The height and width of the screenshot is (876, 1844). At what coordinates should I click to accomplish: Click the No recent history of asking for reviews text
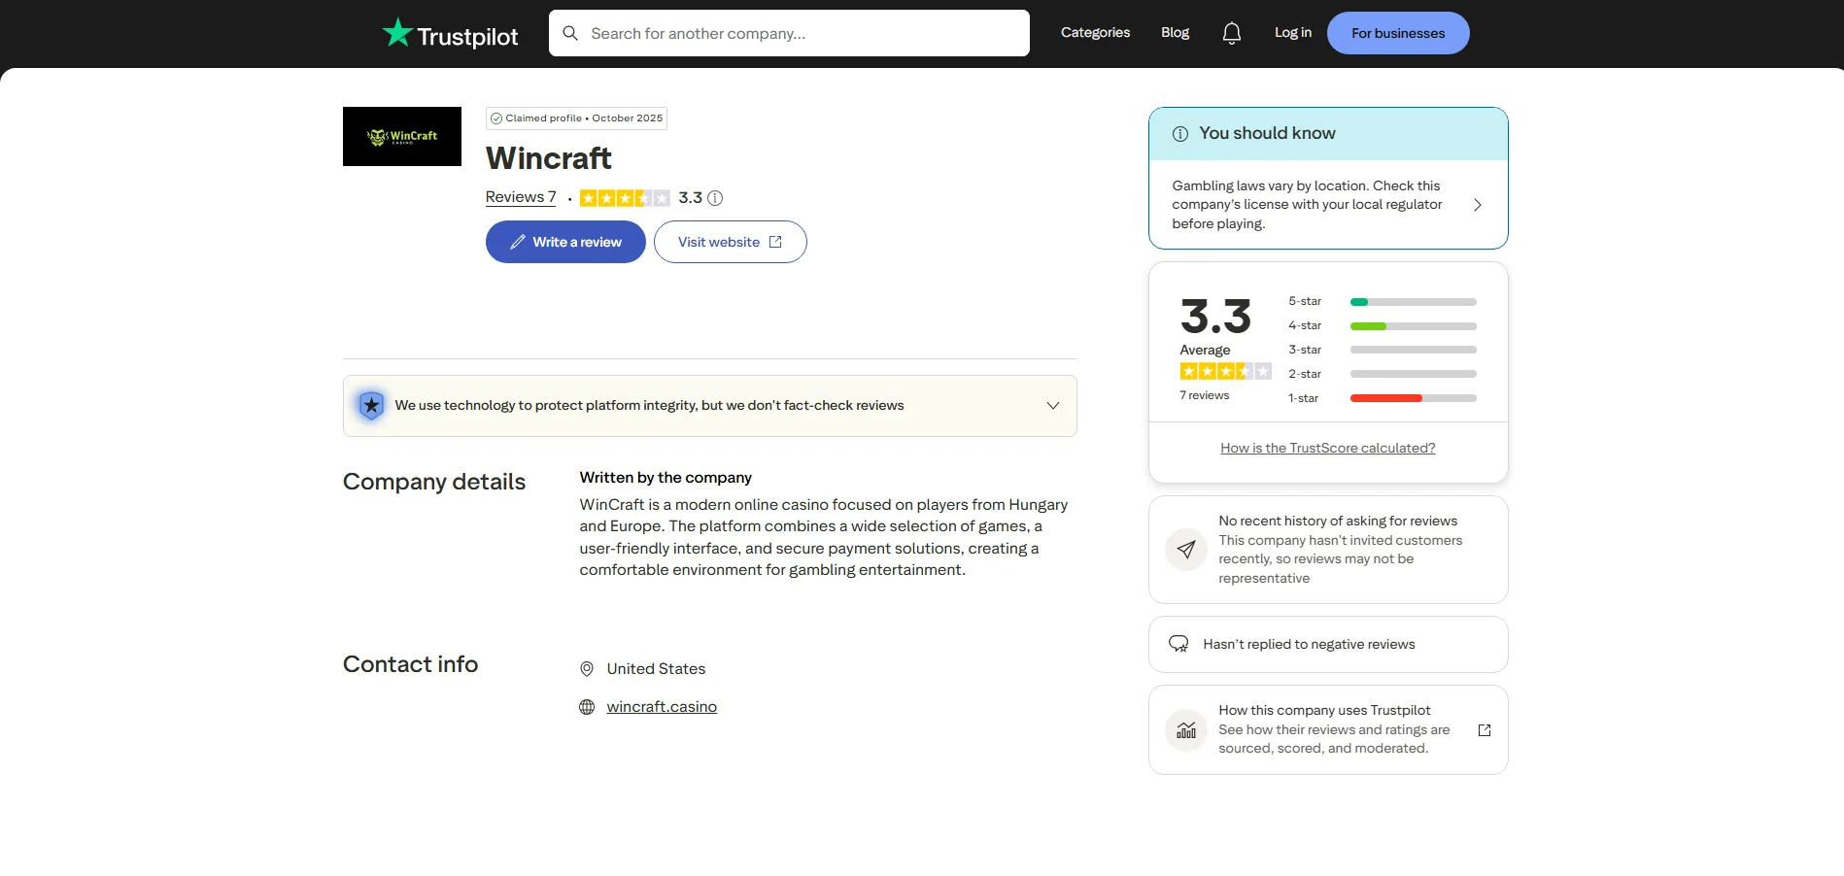point(1338,521)
